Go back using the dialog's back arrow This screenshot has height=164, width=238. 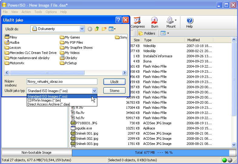tap(90, 29)
